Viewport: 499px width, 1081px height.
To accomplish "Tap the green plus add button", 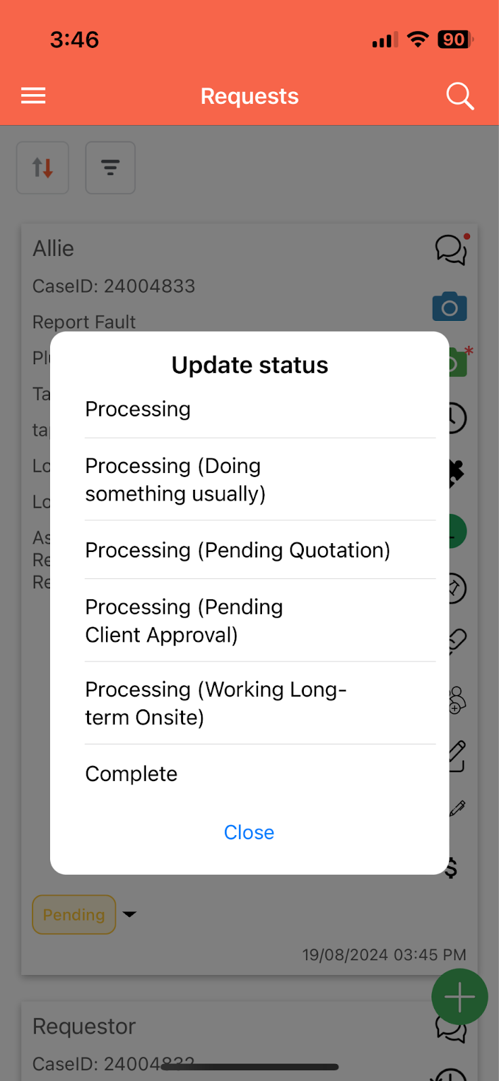I will pyautogui.click(x=459, y=997).
